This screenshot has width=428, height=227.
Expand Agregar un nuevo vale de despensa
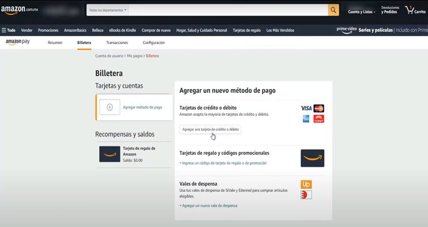(208, 205)
